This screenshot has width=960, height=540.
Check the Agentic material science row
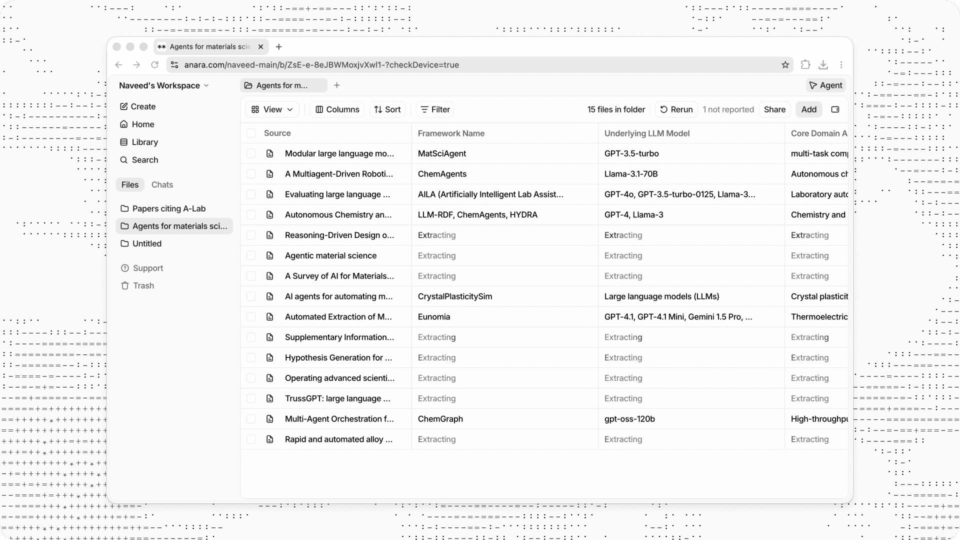(251, 255)
